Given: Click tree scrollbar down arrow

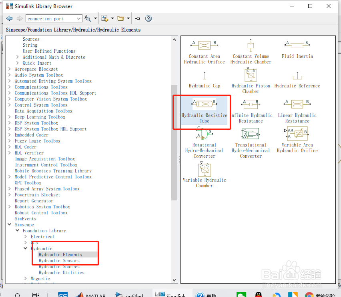Looking at the screenshot, I should 174,280.
